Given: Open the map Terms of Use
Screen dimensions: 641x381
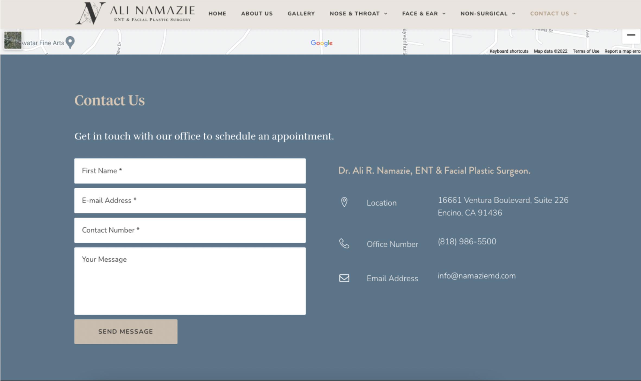Looking at the screenshot, I should click(x=586, y=51).
